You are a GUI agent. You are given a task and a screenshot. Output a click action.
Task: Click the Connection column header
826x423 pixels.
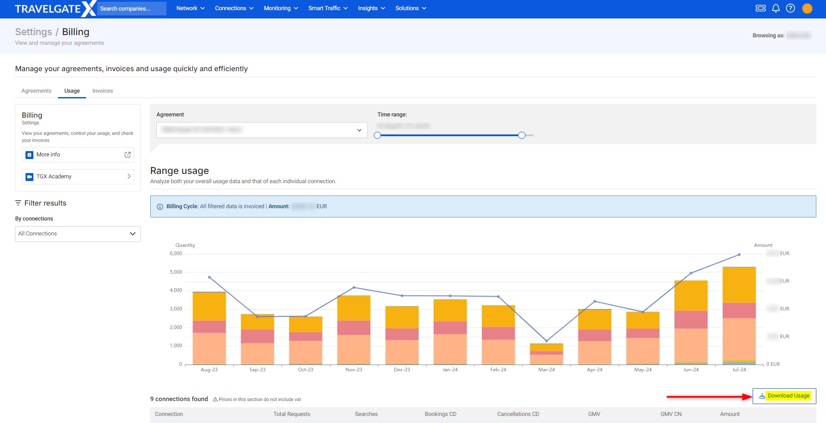[169, 414]
